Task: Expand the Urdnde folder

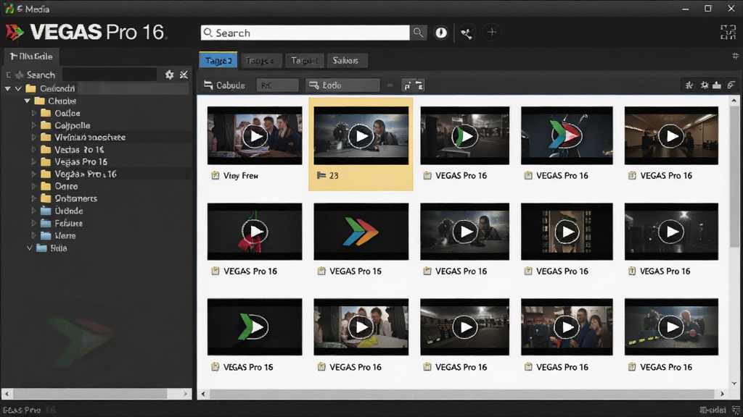Action: [33, 211]
